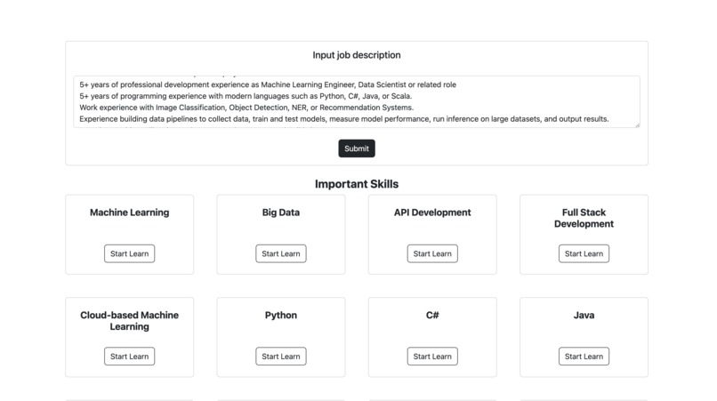
Task: Start learning Machine Learning
Action: 129,253
